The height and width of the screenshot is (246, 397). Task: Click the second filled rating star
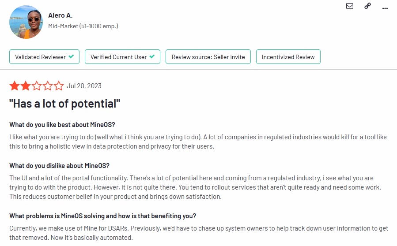[26, 86]
